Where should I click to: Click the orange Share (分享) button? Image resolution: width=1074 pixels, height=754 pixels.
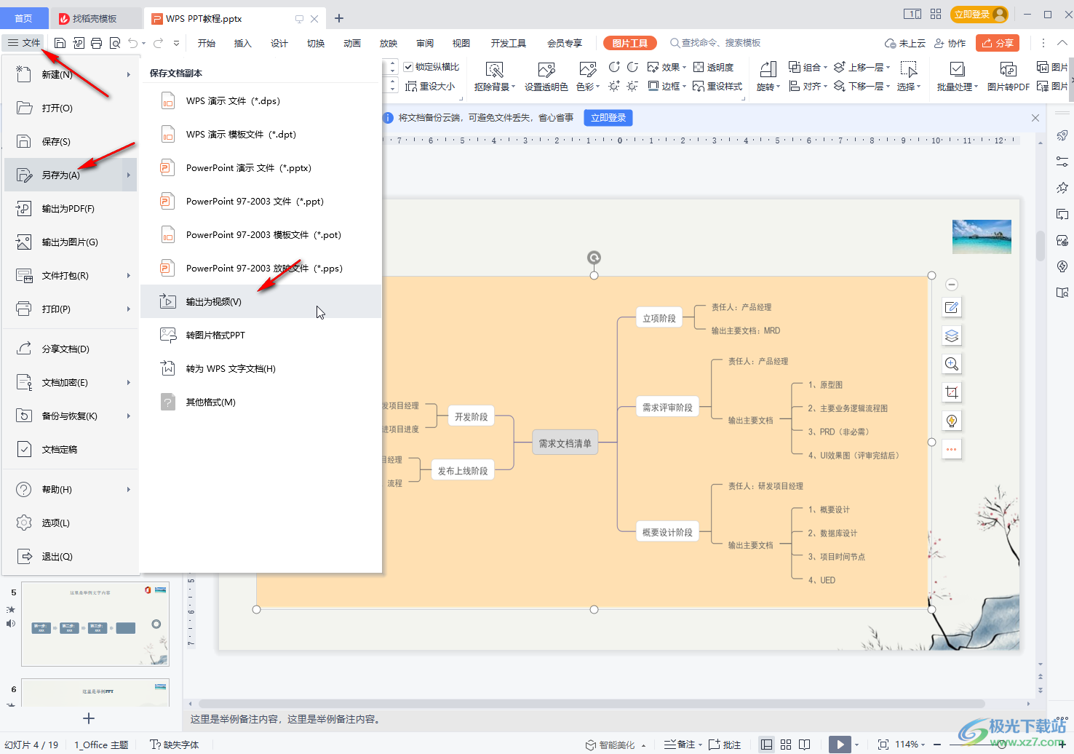[998, 43]
